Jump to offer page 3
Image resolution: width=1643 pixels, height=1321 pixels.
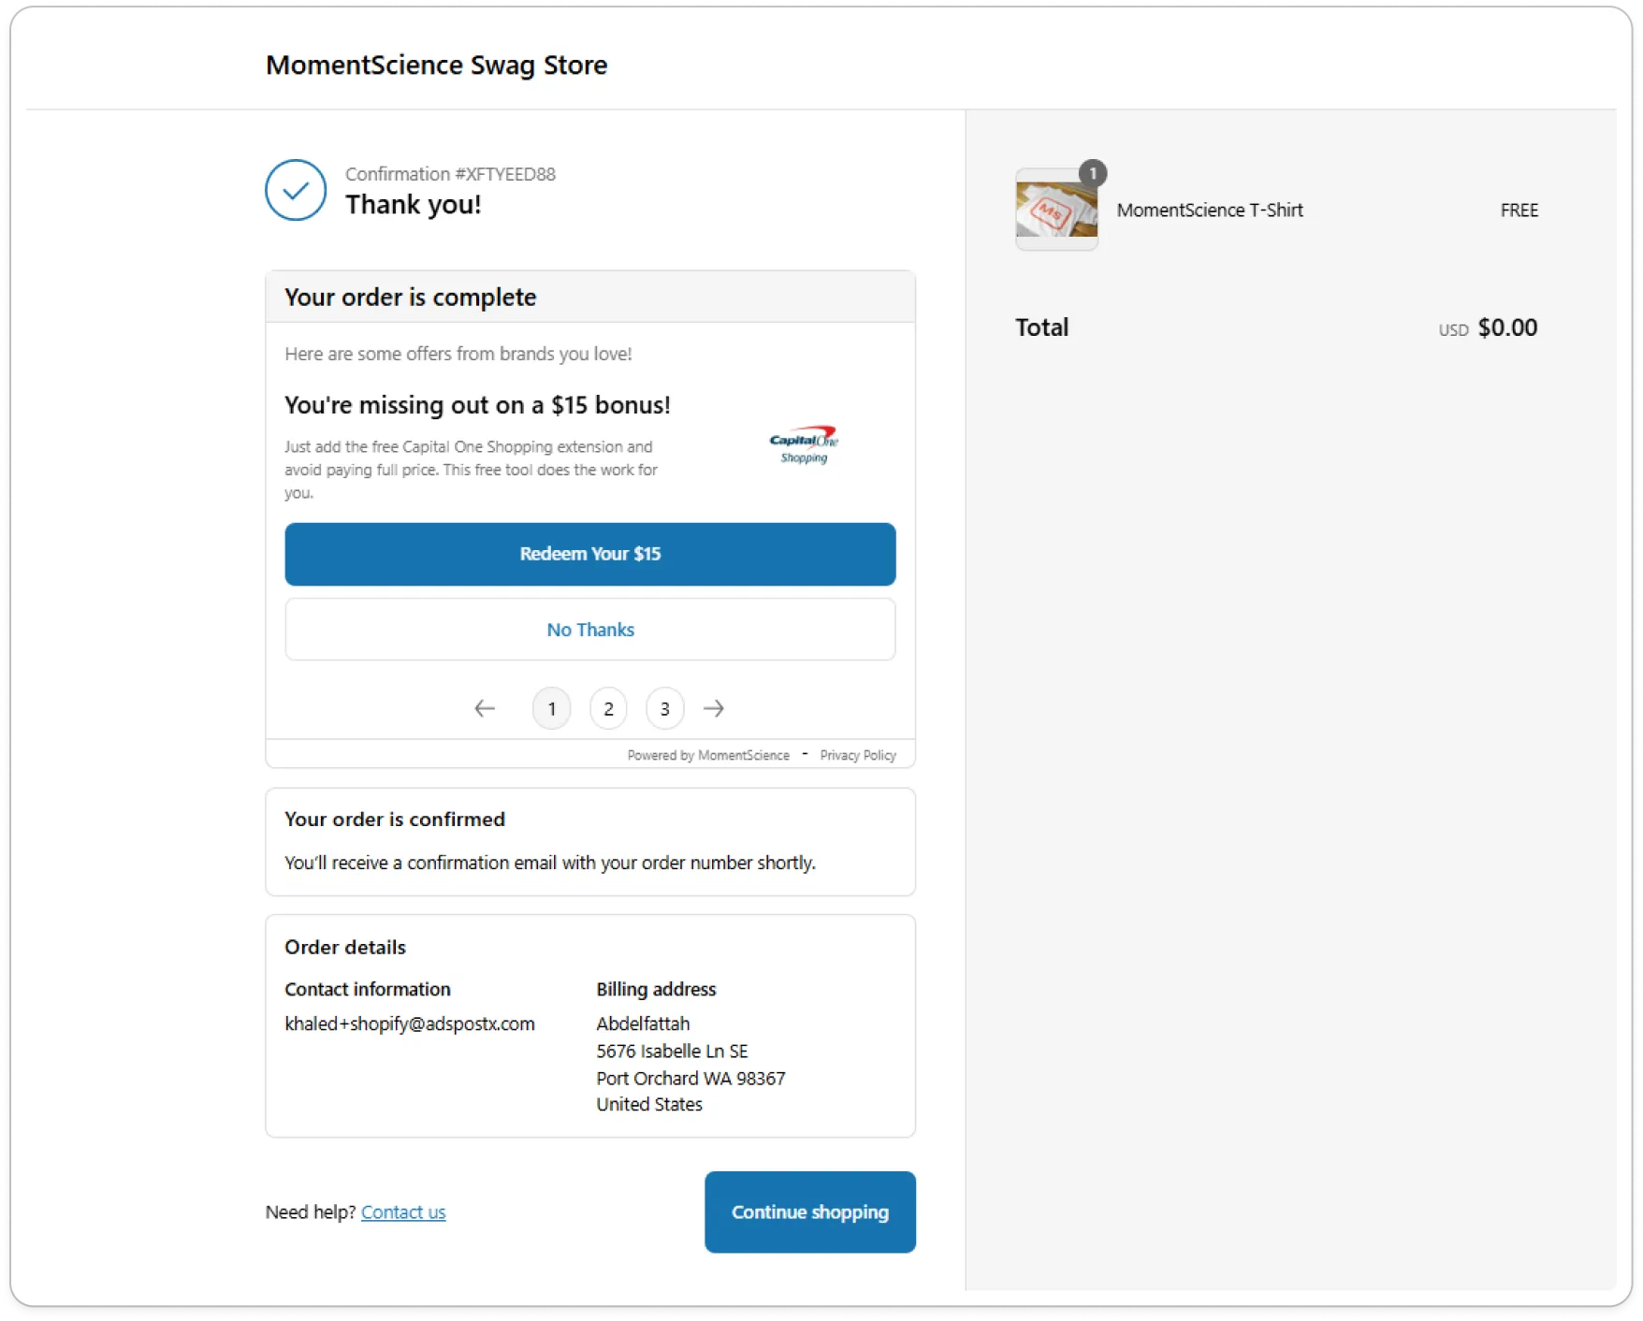(665, 709)
